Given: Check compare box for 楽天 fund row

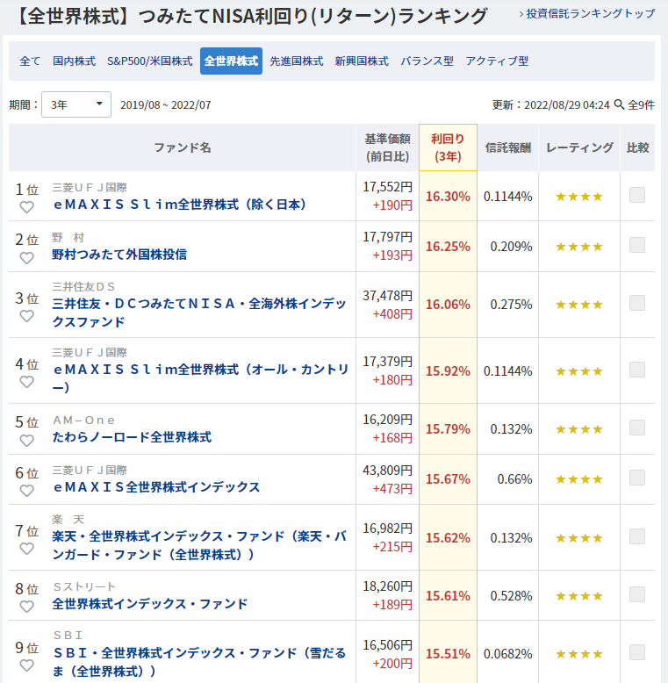Looking at the screenshot, I should [x=637, y=536].
